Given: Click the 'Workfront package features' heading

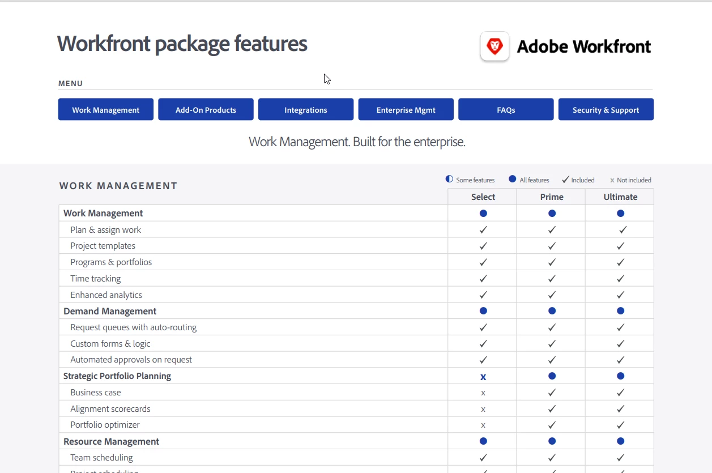Looking at the screenshot, I should pyautogui.click(x=182, y=44).
